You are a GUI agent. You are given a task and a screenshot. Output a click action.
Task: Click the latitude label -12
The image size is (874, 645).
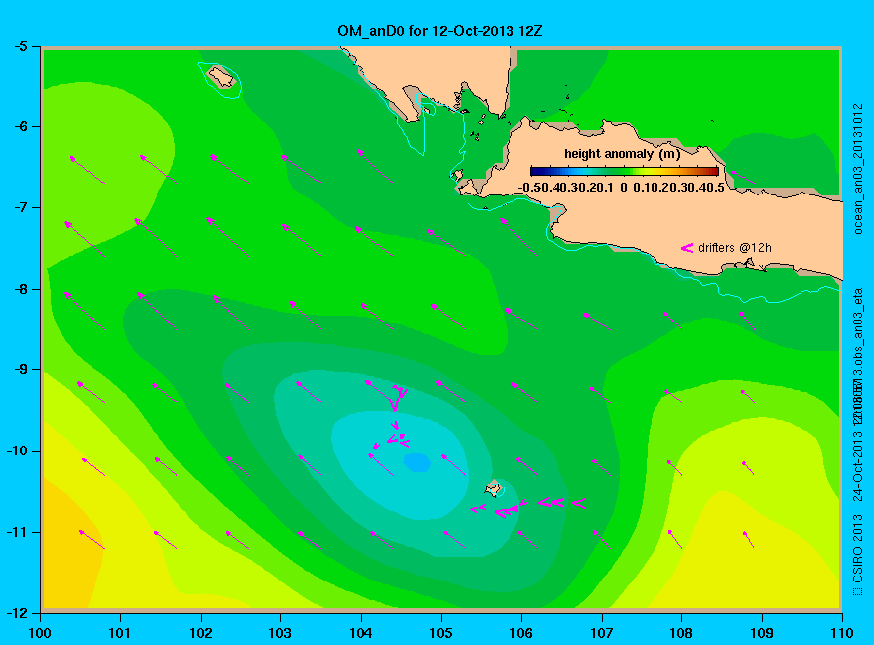point(17,612)
